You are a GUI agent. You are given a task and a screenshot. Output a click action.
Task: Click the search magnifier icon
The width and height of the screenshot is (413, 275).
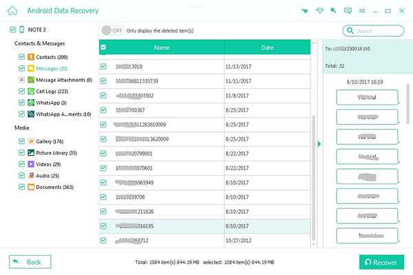350,30
